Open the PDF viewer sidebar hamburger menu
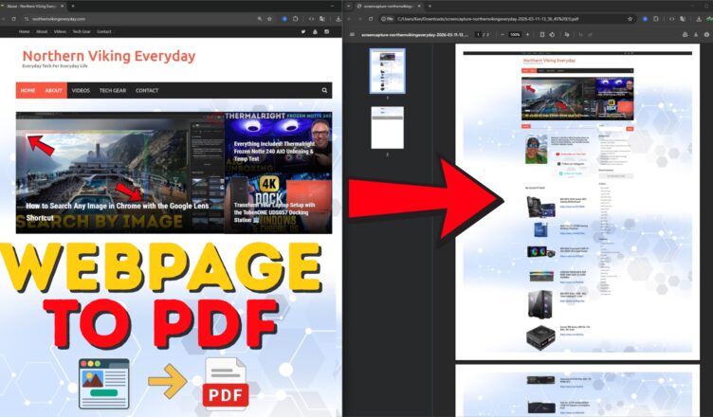The image size is (713, 417). (x=352, y=34)
